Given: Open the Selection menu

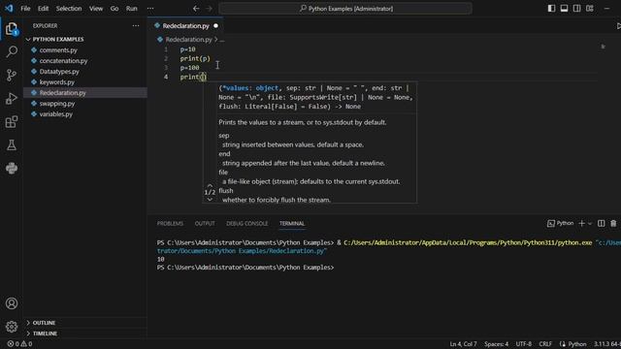Looking at the screenshot, I should pos(69,9).
